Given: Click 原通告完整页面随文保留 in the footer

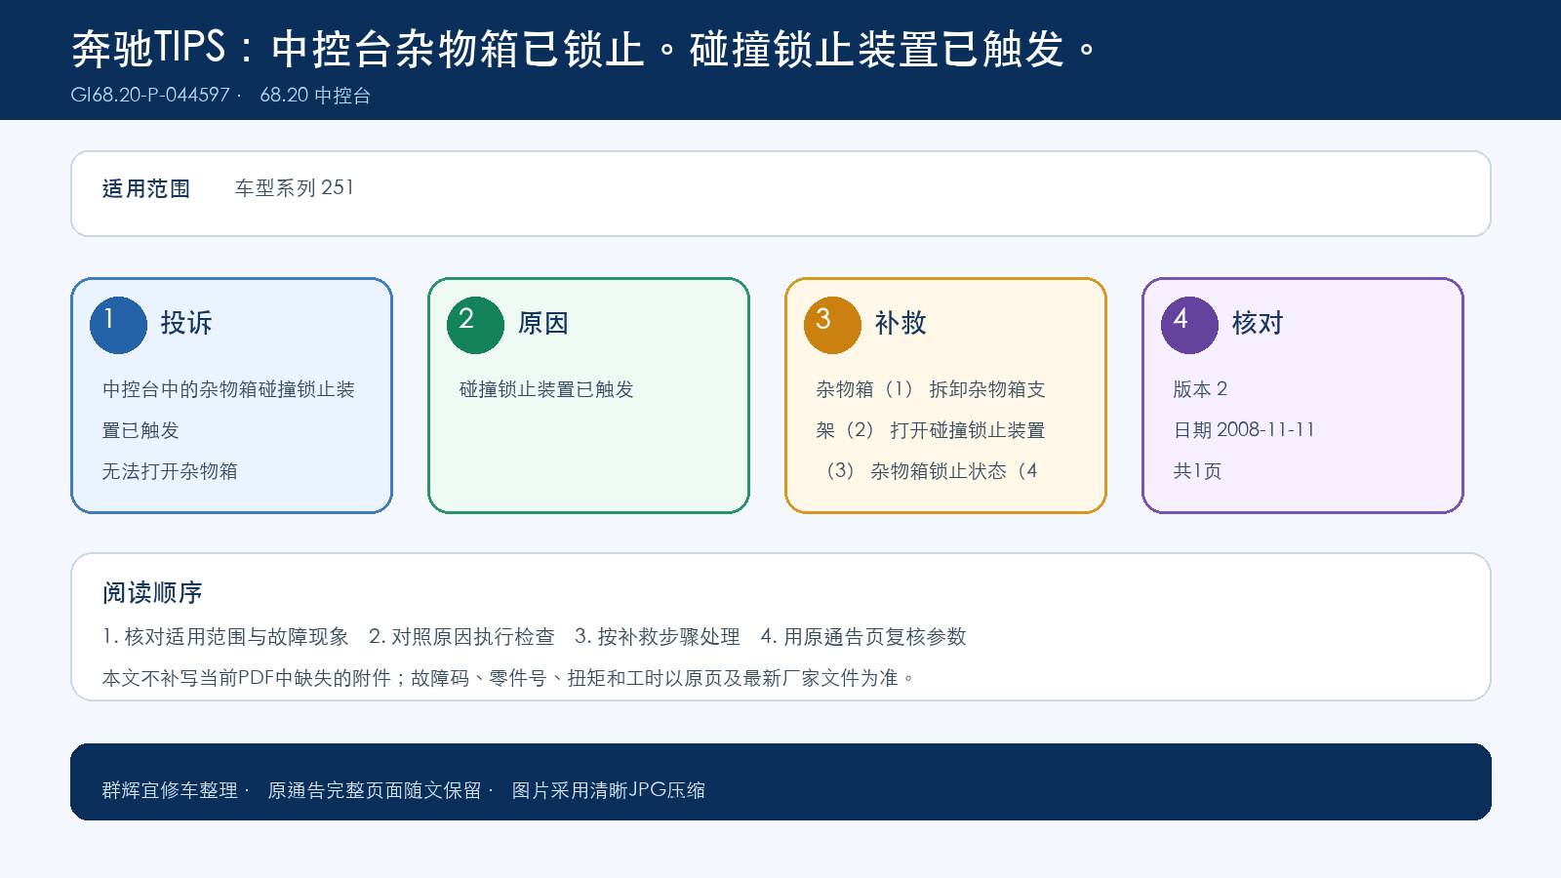Looking at the screenshot, I should [x=375, y=790].
